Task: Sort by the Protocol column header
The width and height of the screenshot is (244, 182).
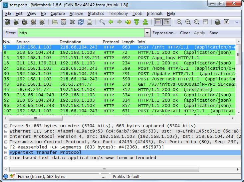Action: tap(111, 42)
